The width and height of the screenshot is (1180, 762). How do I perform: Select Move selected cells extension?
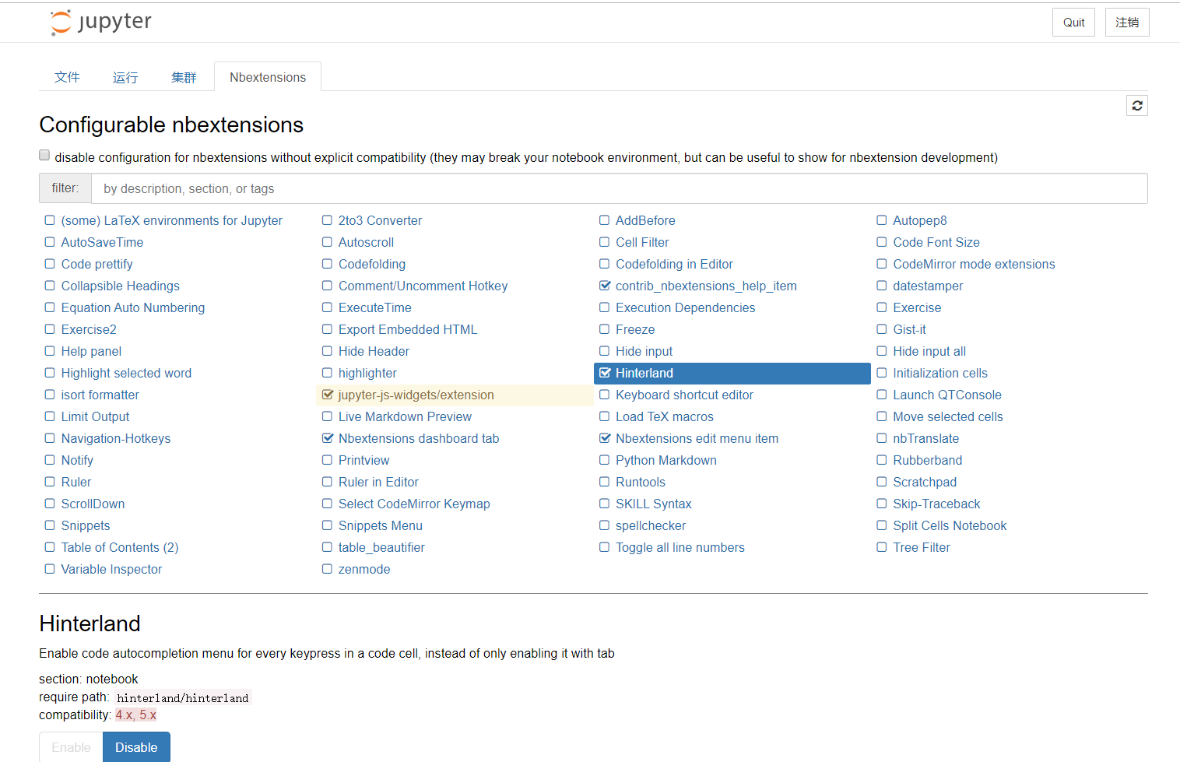(948, 417)
